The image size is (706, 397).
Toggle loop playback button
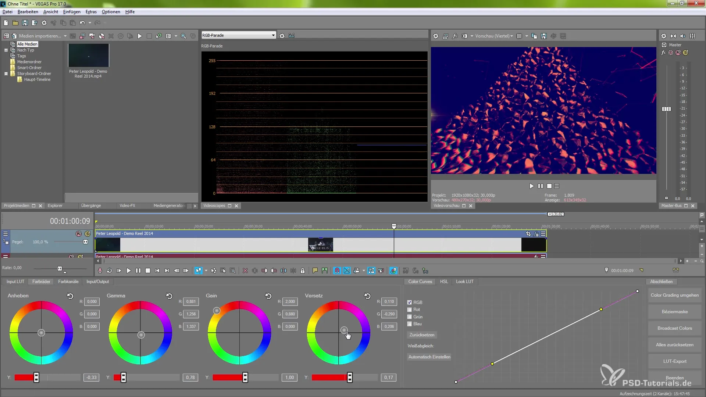click(110, 271)
